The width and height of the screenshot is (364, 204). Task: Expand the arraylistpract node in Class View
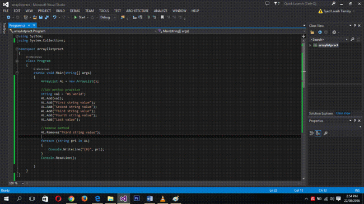310,45
